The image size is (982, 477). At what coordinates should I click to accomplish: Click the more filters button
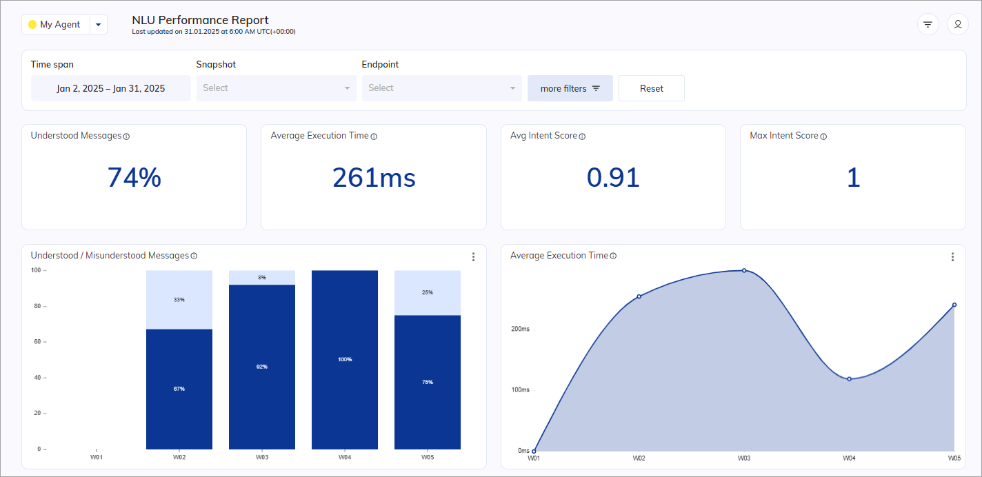570,88
